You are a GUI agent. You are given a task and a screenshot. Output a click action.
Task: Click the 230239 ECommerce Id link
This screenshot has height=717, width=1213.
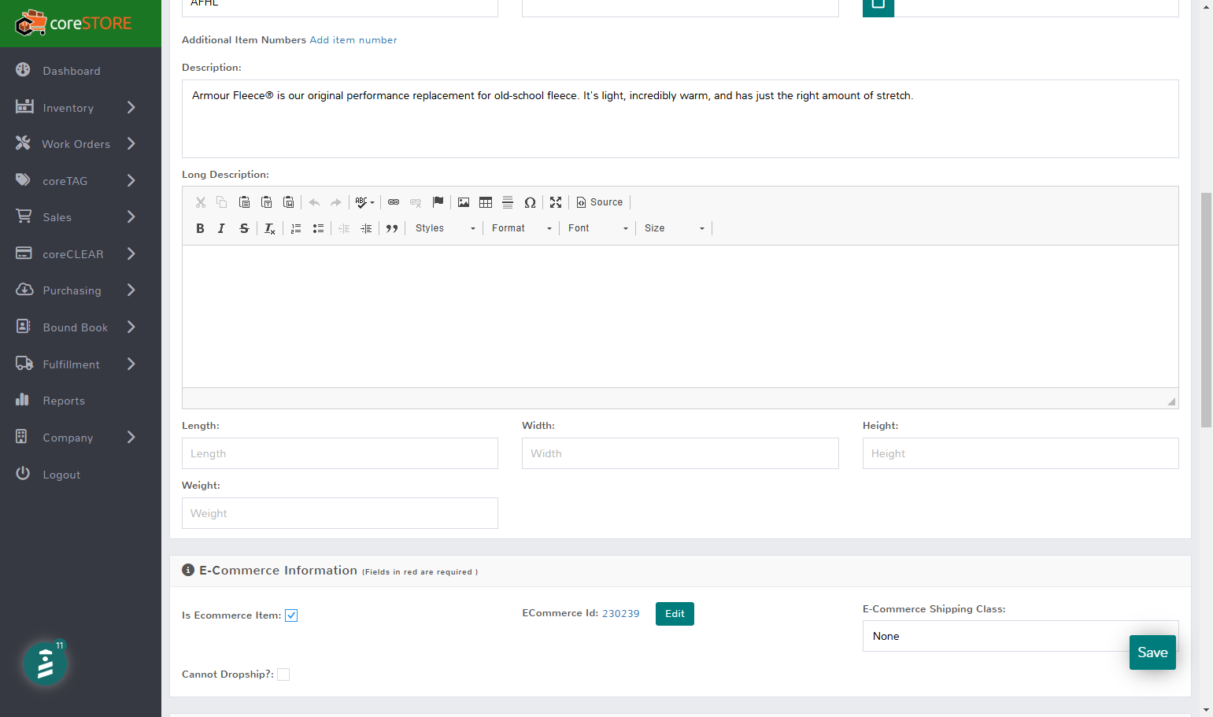[x=621, y=614]
